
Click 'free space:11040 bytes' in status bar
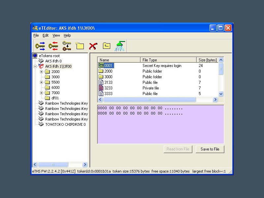(170, 171)
